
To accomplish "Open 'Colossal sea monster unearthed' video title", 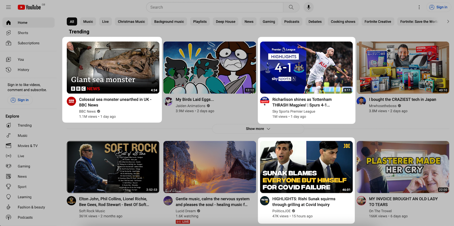I will pos(115,102).
